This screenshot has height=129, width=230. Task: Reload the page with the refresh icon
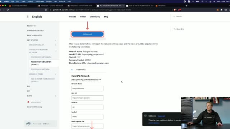pyautogui.click(x=8, y=10)
